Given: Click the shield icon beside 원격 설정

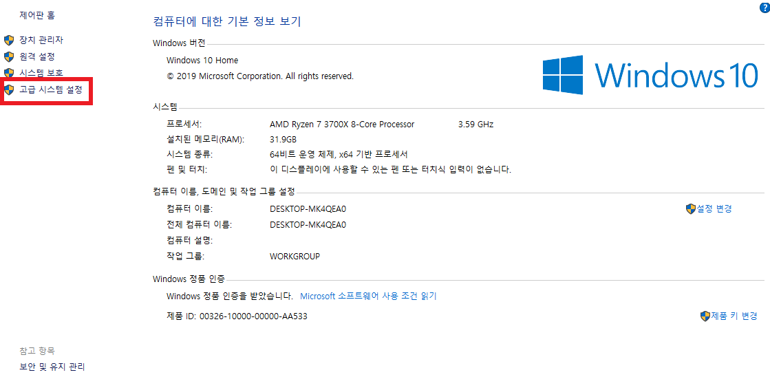Looking at the screenshot, I should [9, 57].
